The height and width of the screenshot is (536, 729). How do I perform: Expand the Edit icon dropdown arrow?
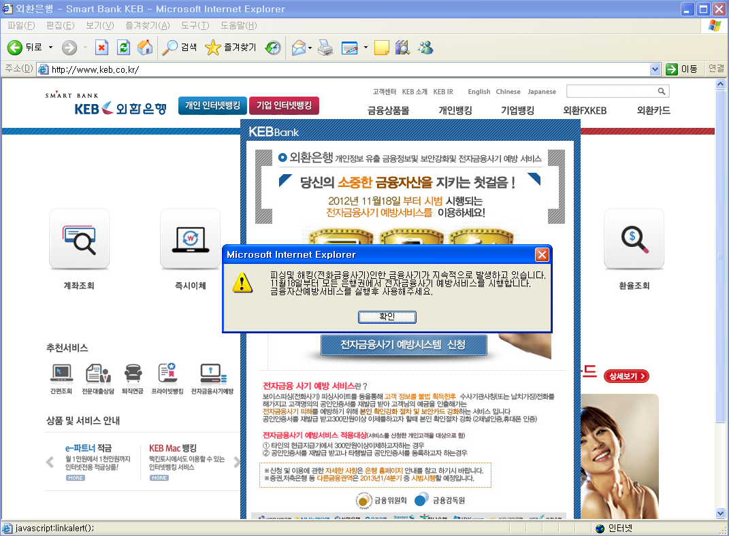pyautogui.click(x=366, y=48)
